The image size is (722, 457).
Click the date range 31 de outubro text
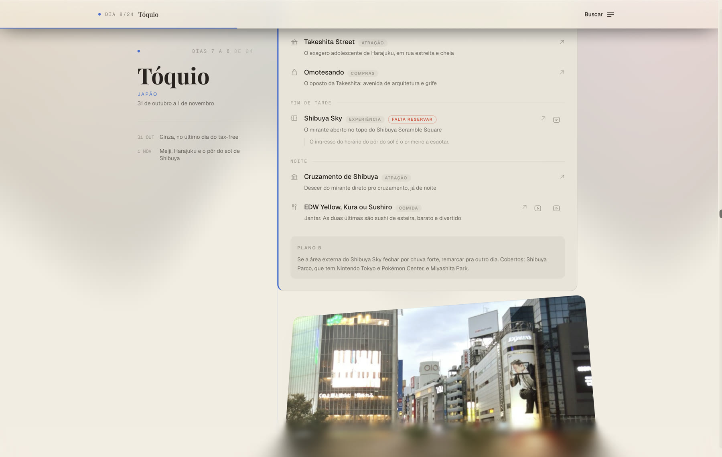pyautogui.click(x=176, y=103)
